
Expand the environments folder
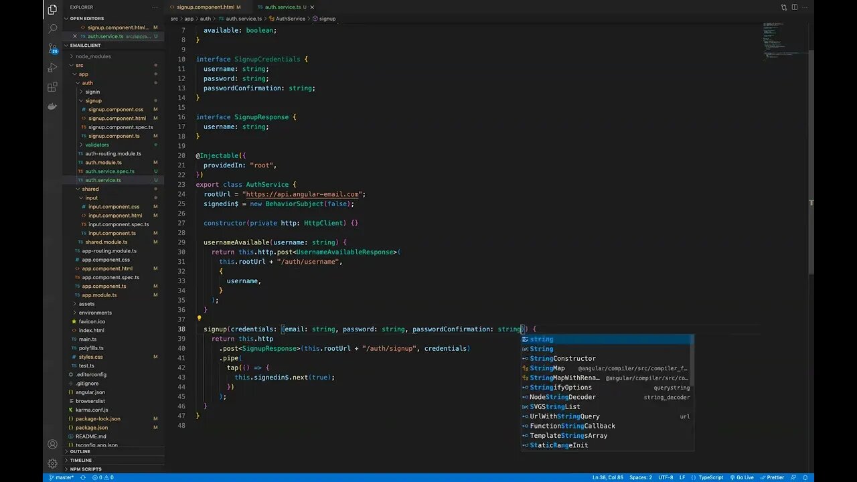95,313
